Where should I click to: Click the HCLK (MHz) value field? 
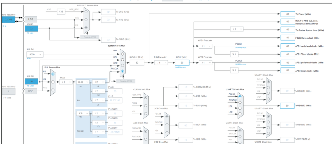(x=182, y=63)
